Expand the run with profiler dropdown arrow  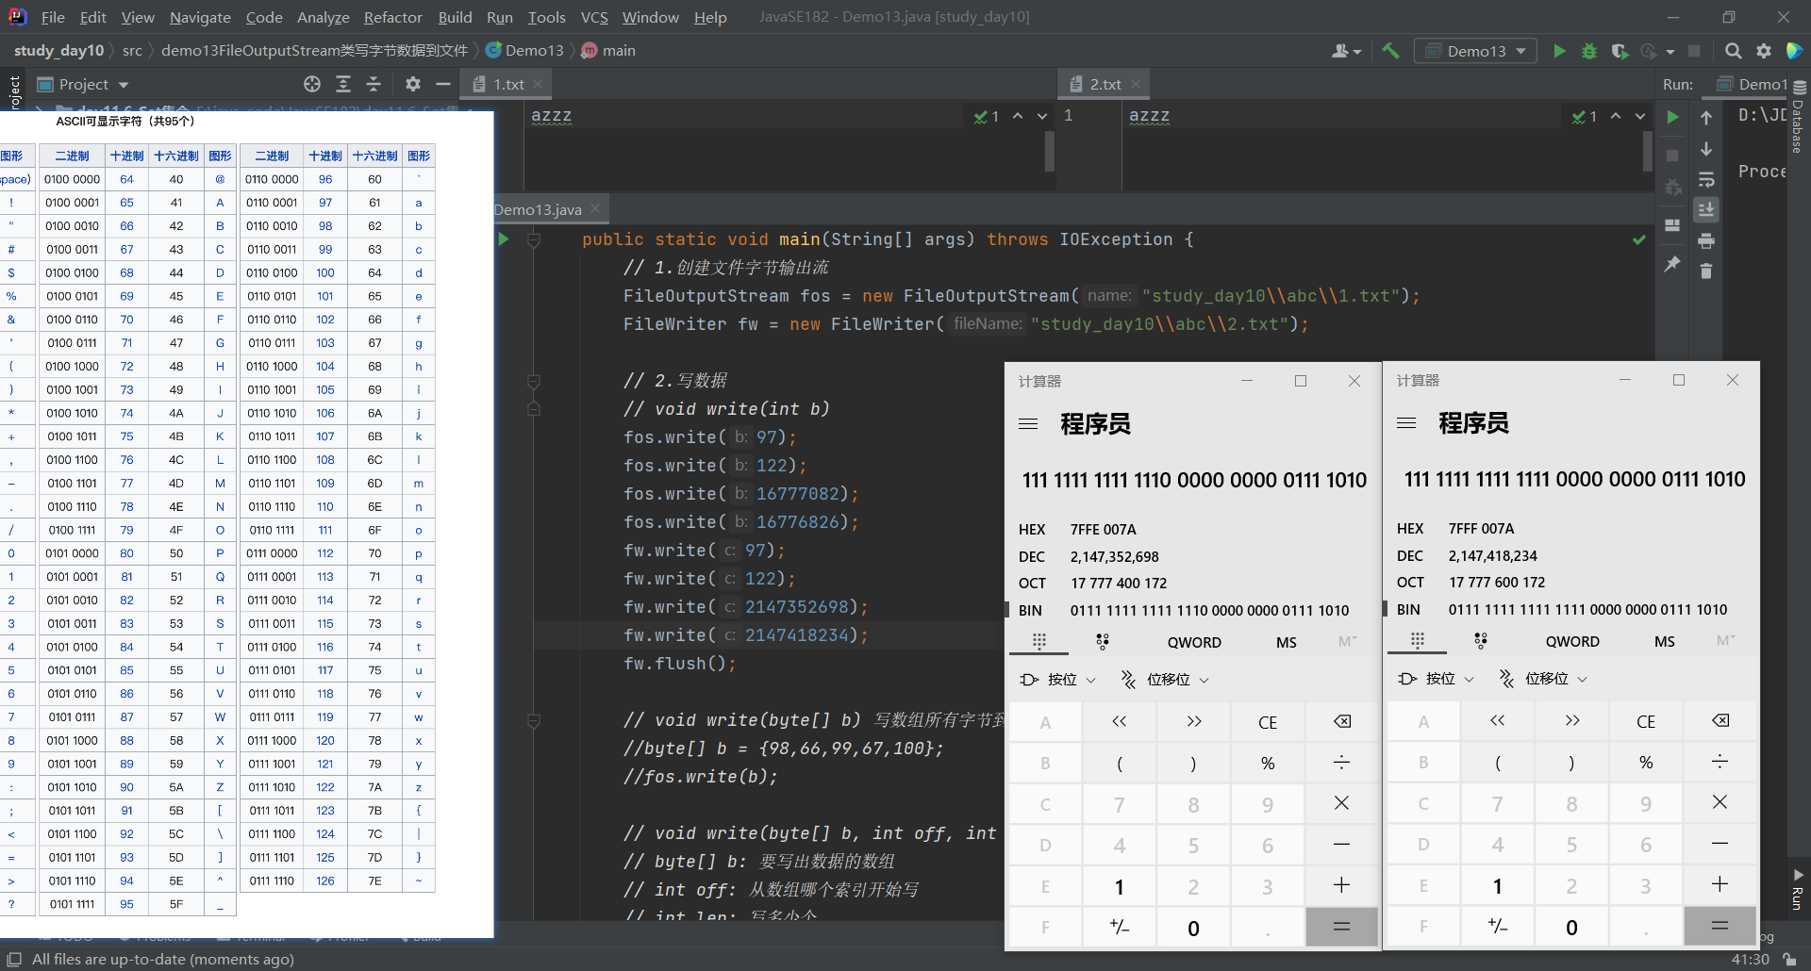[1670, 52]
